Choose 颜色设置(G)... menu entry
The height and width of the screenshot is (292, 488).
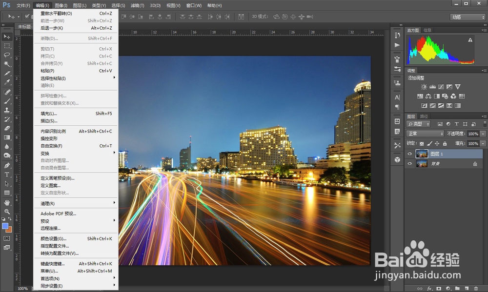click(76, 238)
